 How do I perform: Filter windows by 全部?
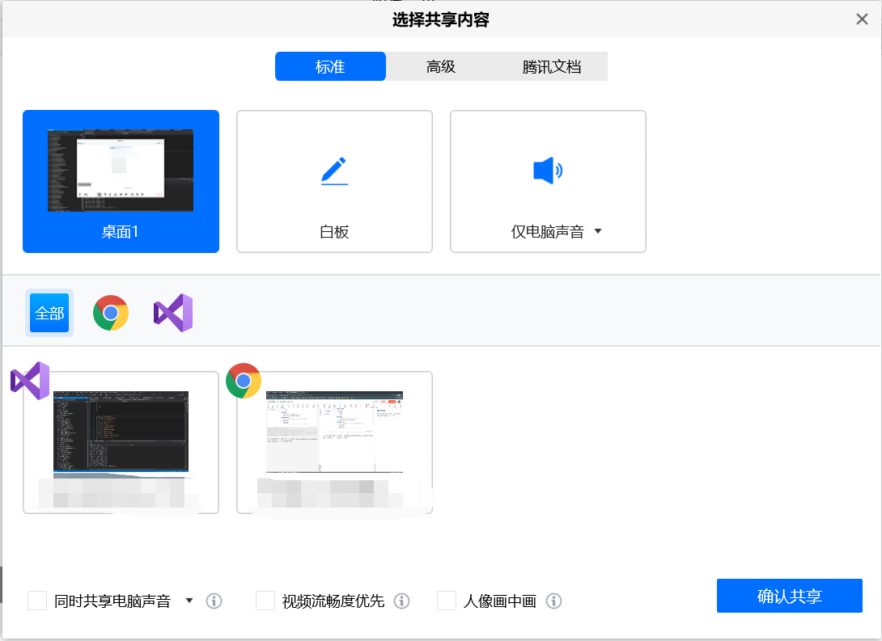[49, 313]
